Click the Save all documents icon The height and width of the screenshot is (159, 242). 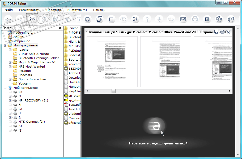coord(99,19)
